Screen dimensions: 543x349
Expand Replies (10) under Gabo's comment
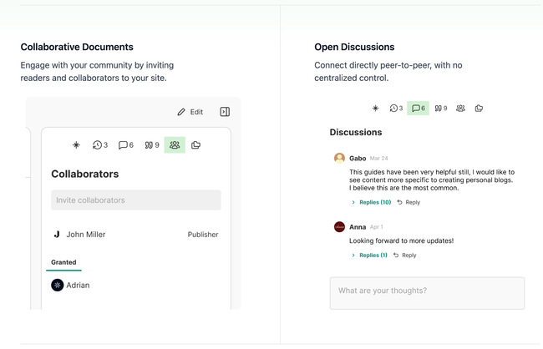point(371,202)
